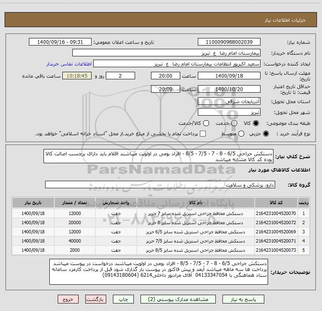The height and width of the screenshot is (311, 322).
Task: Click the شرح کلی نیاز description box
Action: pos(158,157)
